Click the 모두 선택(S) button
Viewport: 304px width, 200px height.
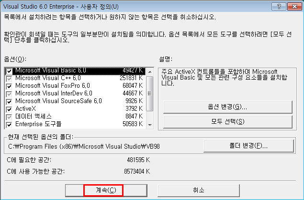(x=227, y=122)
